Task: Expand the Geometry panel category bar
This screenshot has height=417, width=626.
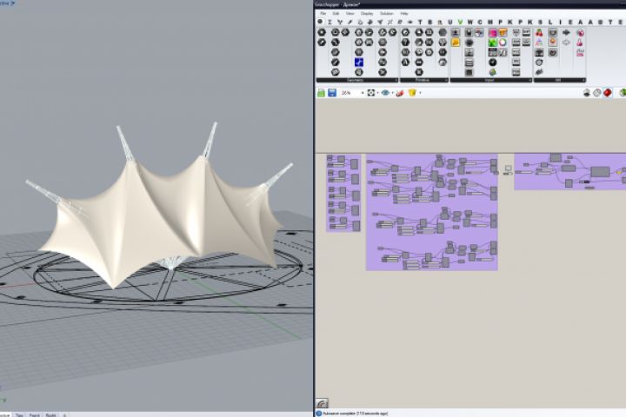Action: click(x=357, y=80)
